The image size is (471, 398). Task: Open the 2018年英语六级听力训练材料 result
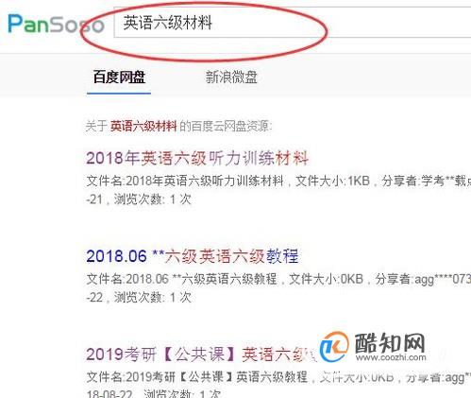click(197, 158)
